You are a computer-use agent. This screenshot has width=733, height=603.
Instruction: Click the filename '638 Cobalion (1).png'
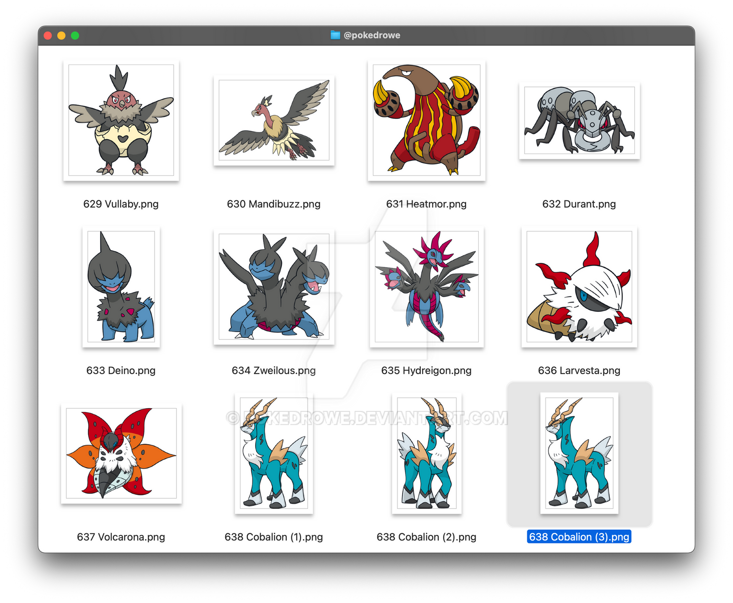[274, 537]
